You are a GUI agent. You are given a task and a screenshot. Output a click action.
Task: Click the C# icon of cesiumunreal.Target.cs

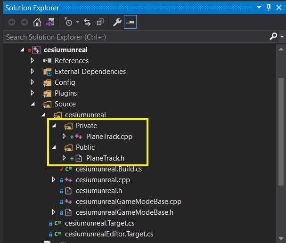click(x=57, y=223)
